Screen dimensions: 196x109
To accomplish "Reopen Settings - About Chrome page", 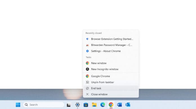I will click(111, 51).
